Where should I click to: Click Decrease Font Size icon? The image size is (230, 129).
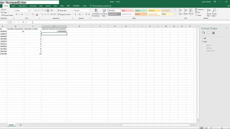(x=38, y=10)
